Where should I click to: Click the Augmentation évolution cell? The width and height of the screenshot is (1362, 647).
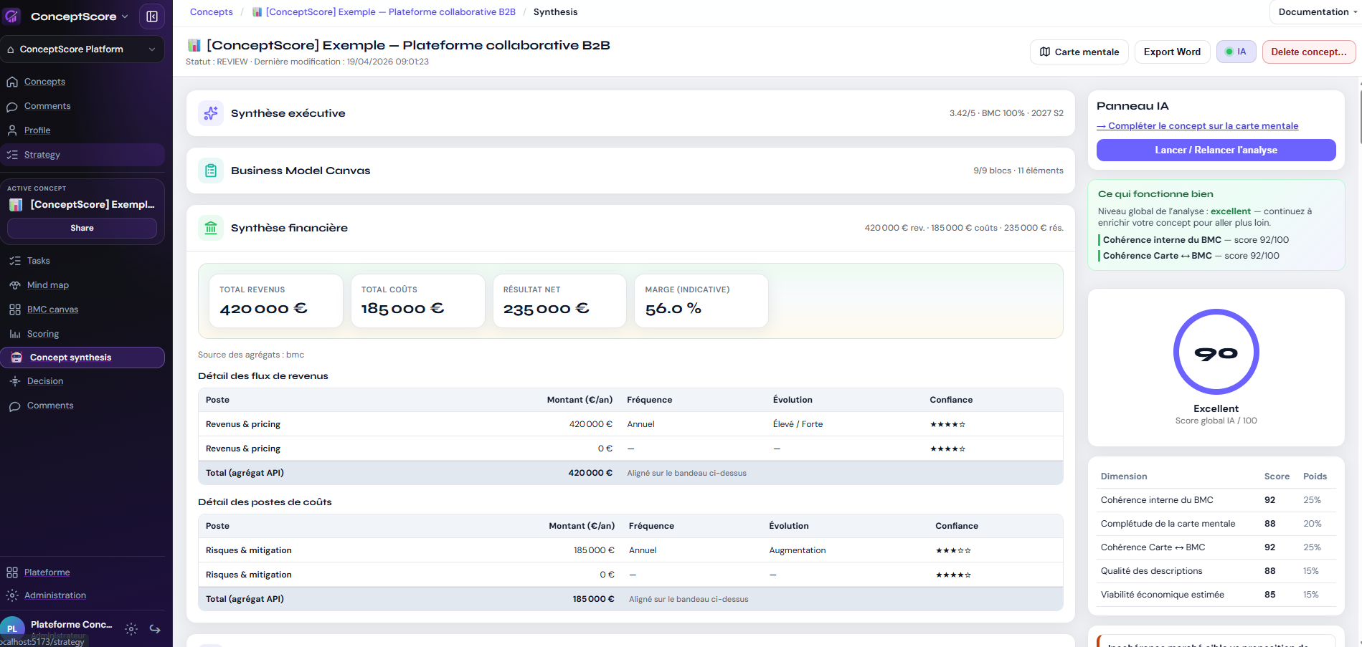click(798, 550)
